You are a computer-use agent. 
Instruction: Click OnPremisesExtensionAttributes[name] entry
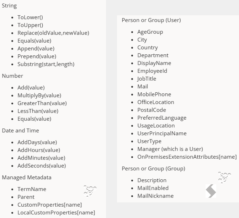pos(187,157)
